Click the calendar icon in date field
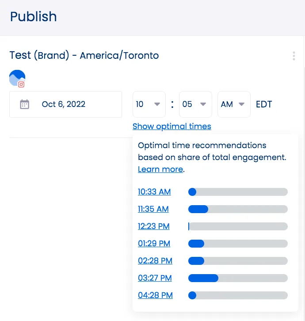Viewport: 305px width, 321px height. (24, 104)
